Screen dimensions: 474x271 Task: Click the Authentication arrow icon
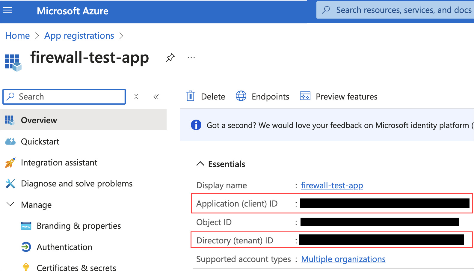tap(26, 247)
